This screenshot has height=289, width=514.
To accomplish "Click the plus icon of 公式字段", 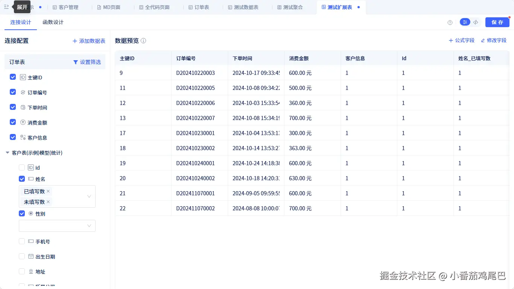I will coord(451,40).
